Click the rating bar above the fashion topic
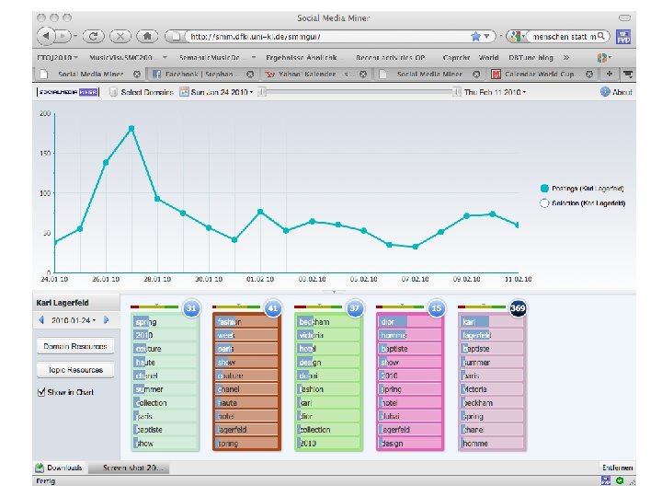Viewport: 662px width, 497px height. pyautogui.click(x=236, y=306)
